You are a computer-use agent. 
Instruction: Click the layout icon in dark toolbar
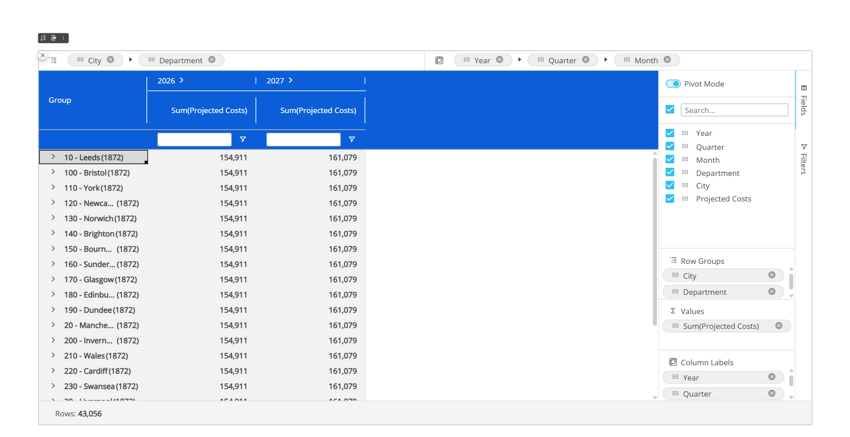53,38
